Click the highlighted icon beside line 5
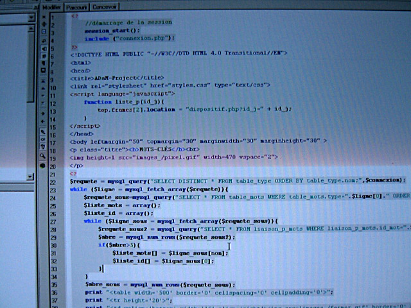 44,49
